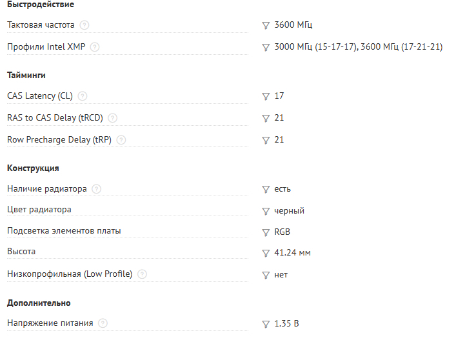Image resolution: width=465 pixels, height=342 pixels.
Task: Open help for Row Precharge Delay (tRP)
Action: (121, 140)
